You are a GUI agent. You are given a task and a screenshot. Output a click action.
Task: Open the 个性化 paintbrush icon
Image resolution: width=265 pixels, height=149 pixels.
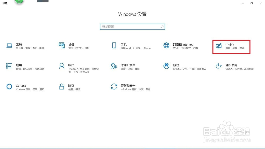point(219,46)
